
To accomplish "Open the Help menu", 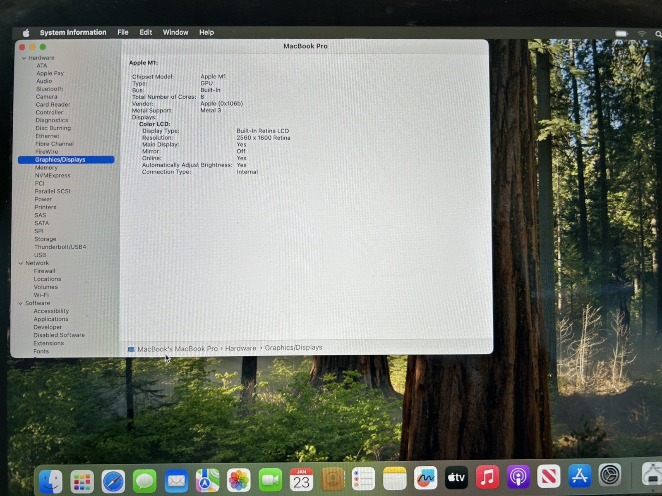I will 206,32.
